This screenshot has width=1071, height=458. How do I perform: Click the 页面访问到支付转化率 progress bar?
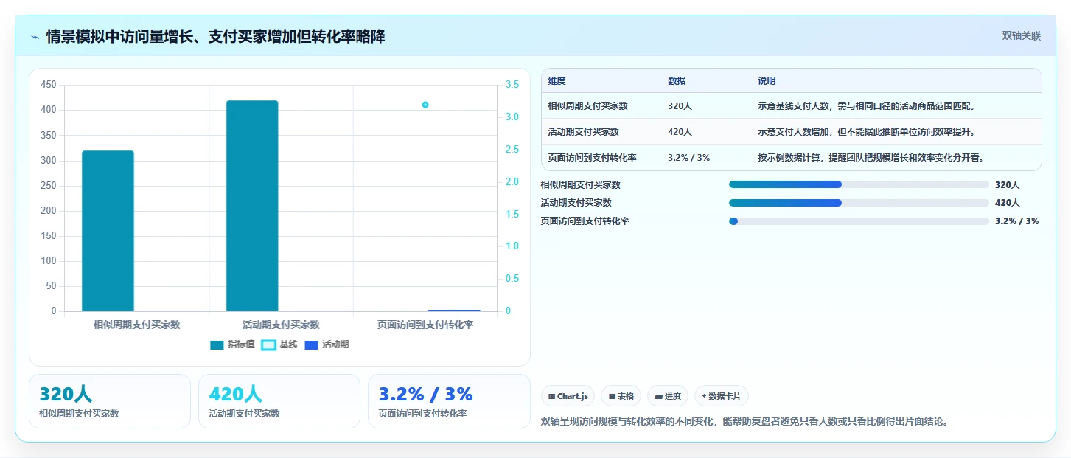point(859,221)
